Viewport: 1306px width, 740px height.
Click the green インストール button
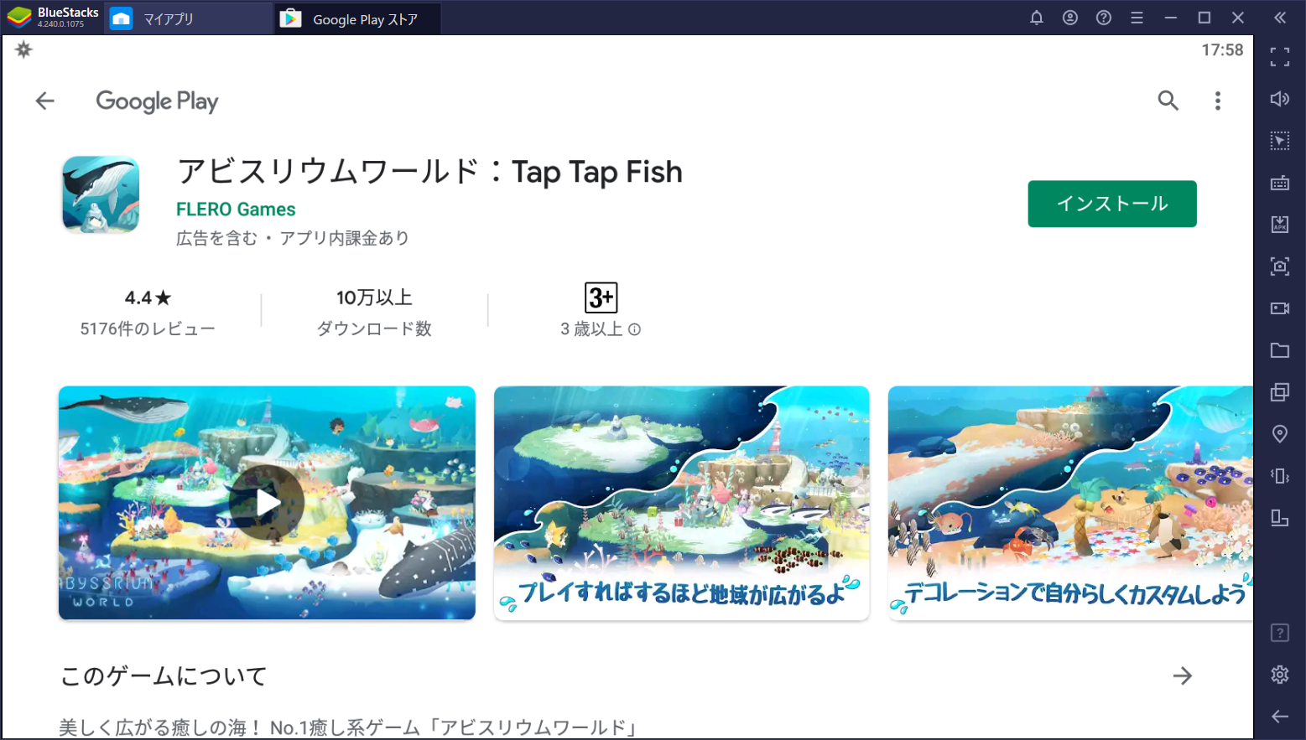click(x=1111, y=204)
